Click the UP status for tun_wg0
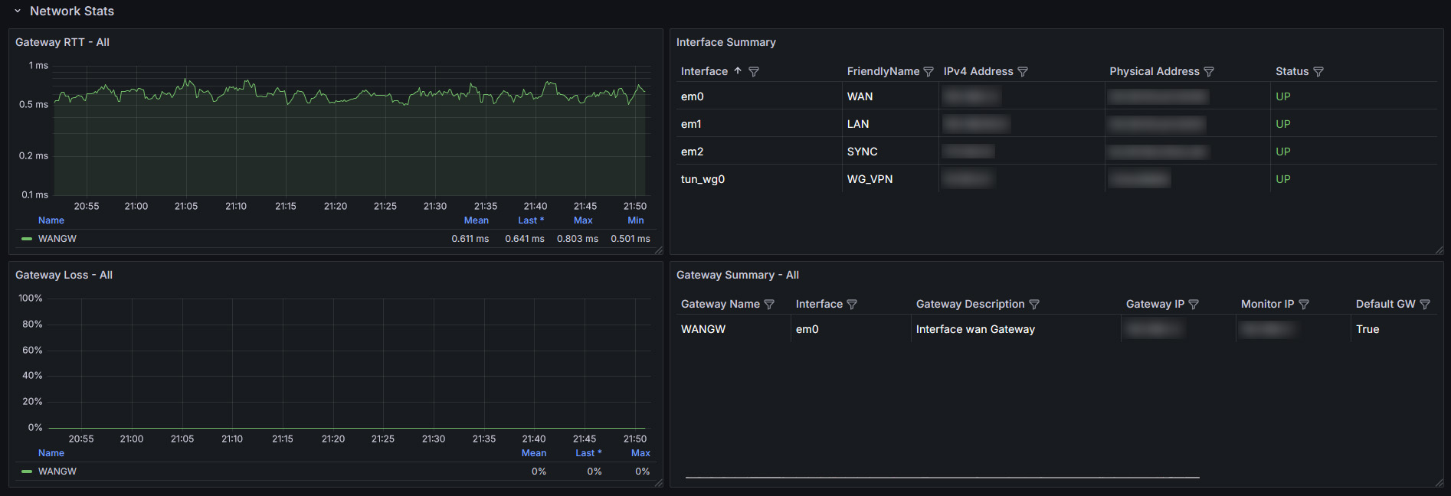1451x496 pixels. [1283, 179]
